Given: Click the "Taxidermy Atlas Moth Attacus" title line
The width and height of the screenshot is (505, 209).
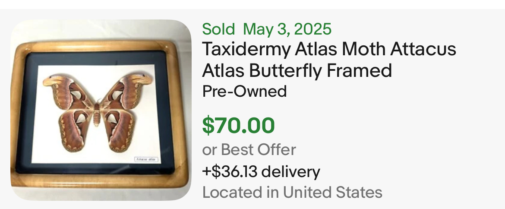Looking at the screenshot, I should pos(329,49).
